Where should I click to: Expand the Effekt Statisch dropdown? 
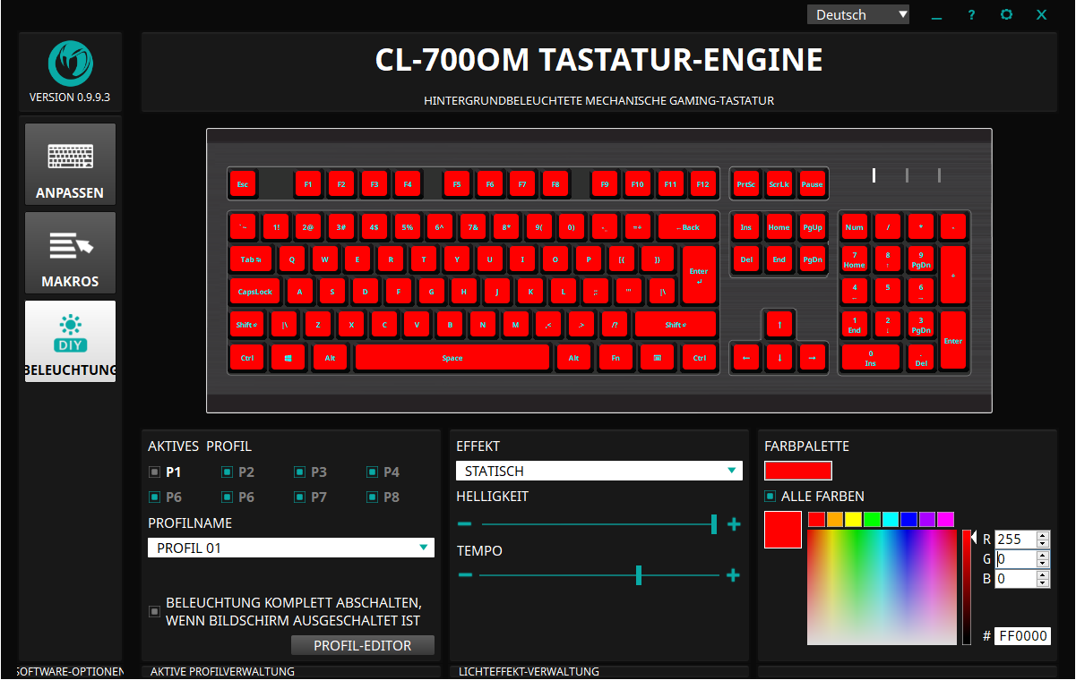point(598,471)
